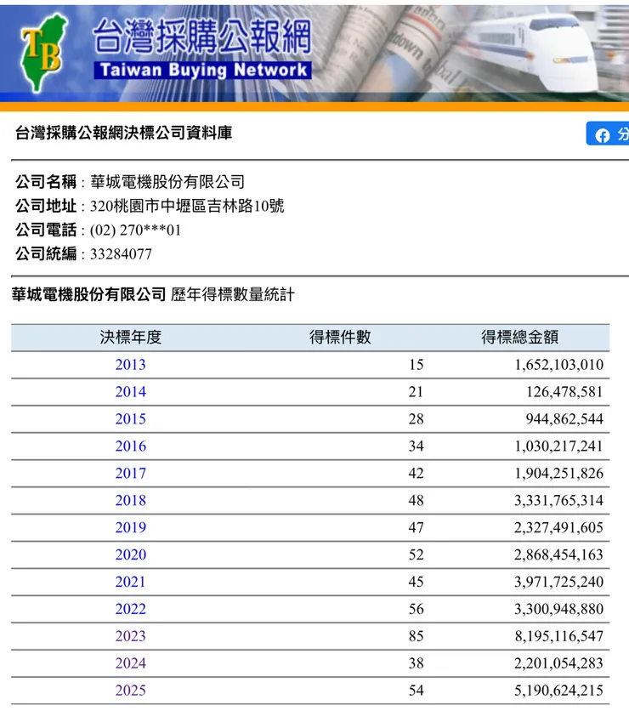Click the amount 2,327,491,605
Viewport: 629px width, 722px height.
(558, 528)
